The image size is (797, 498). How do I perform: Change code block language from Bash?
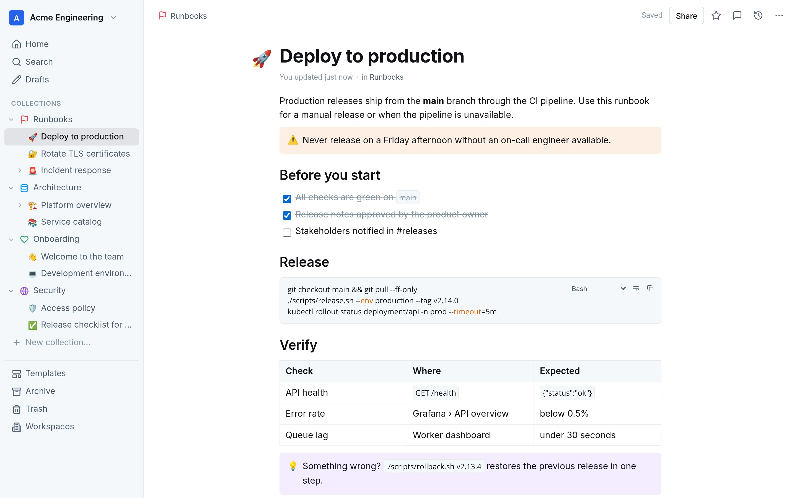click(598, 289)
